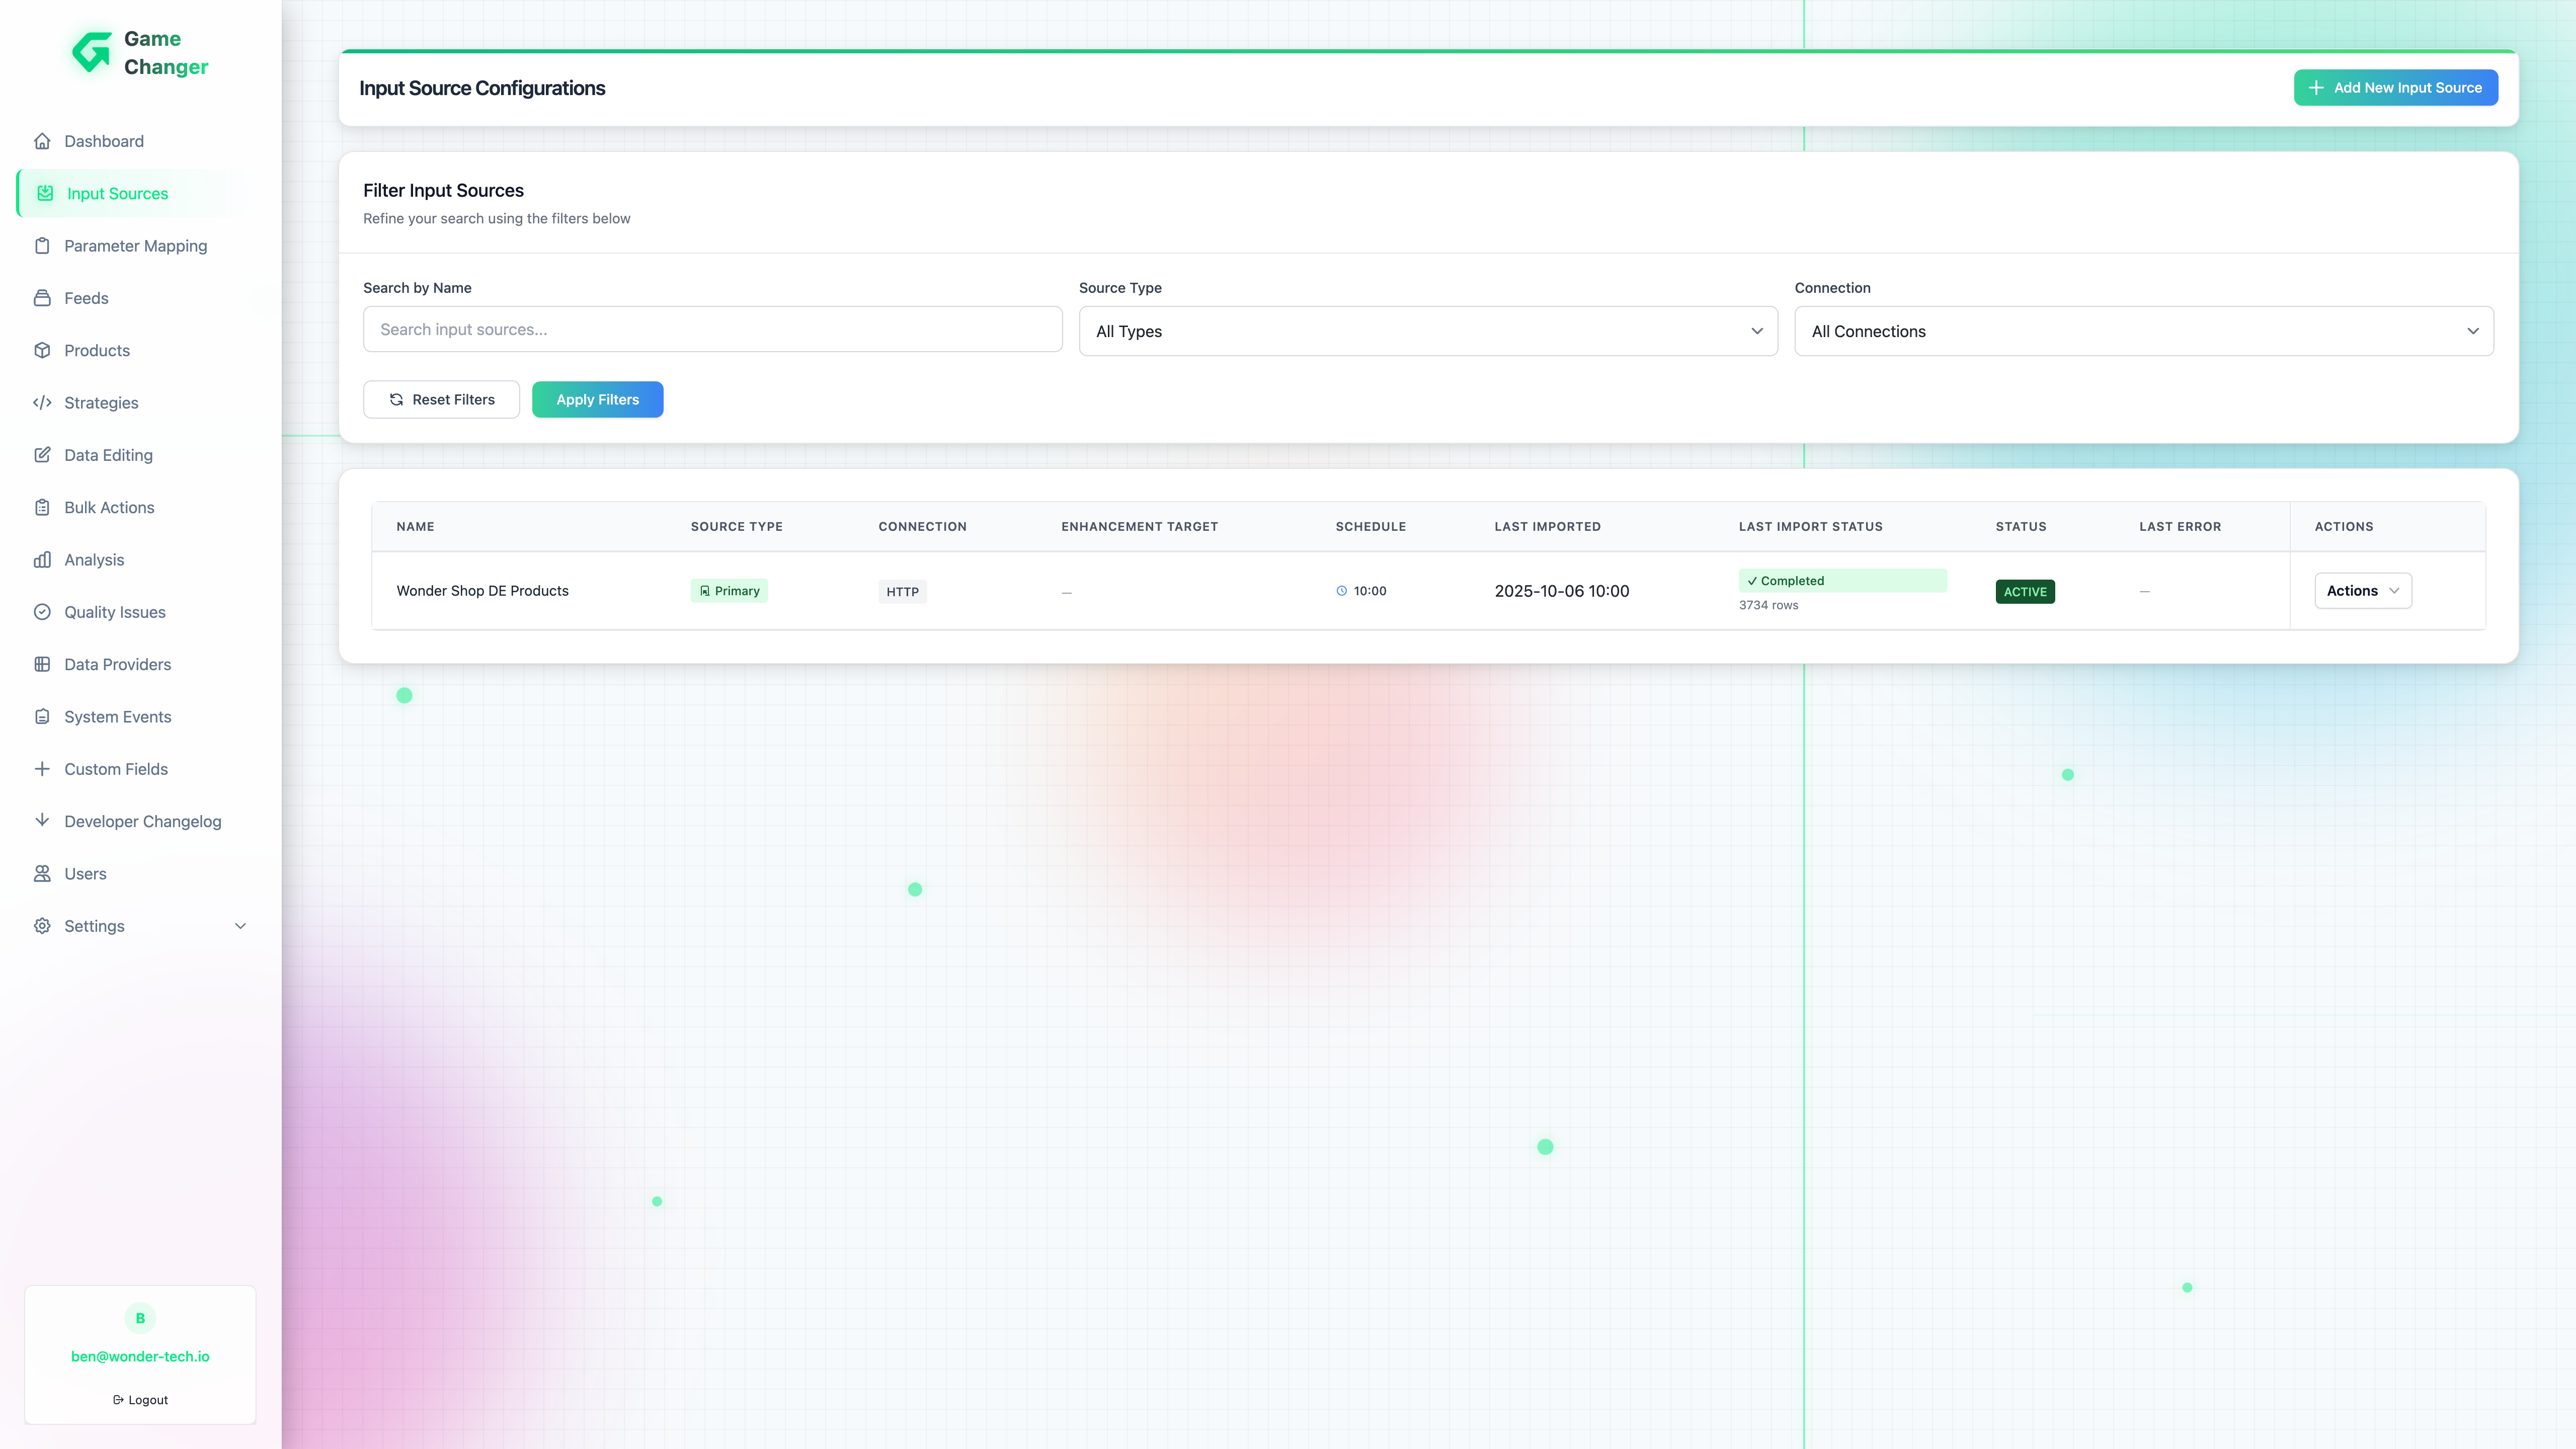Open Actions dropdown for Wonder Shop row
This screenshot has width=2576, height=1449.
coord(2362,591)
